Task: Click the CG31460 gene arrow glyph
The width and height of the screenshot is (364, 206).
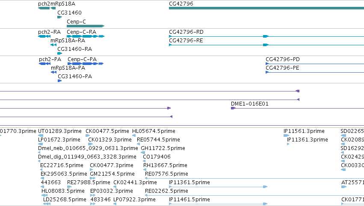Action: (x=59, y=17)
